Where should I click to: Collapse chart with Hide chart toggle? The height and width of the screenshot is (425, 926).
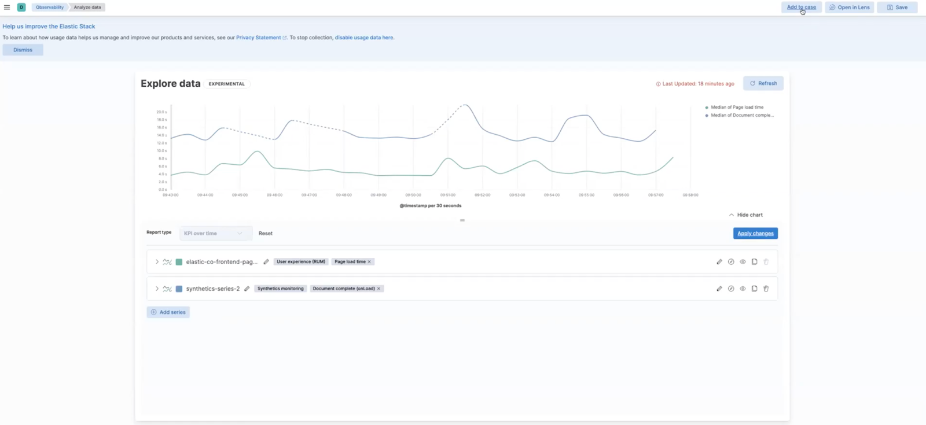(745, 215)
